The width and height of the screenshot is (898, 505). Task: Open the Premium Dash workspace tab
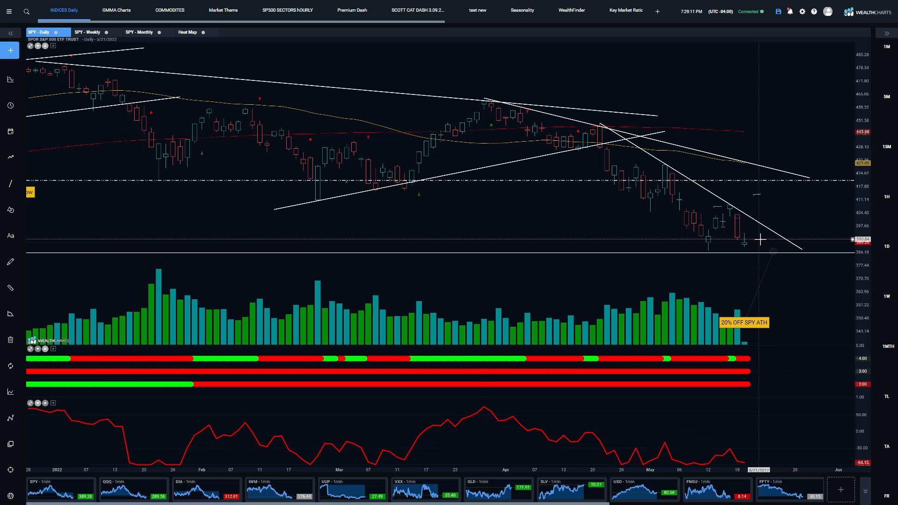pos(352,10)
